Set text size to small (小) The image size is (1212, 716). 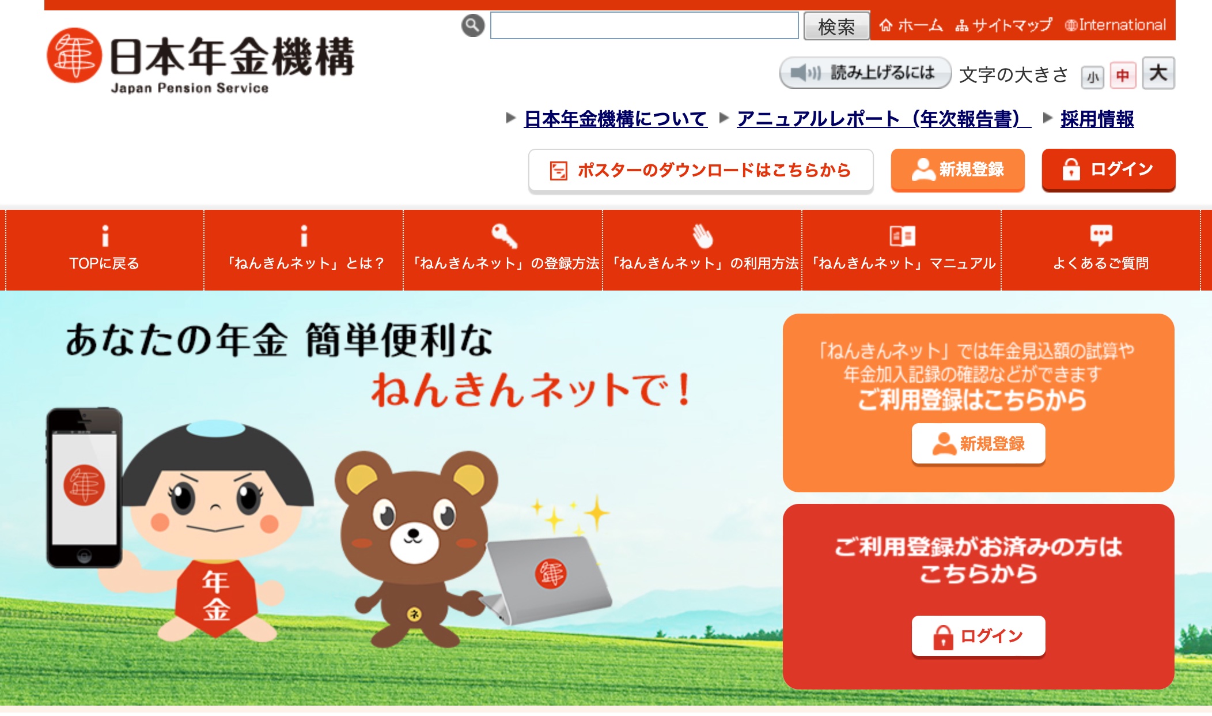(x=1093, y=77)
